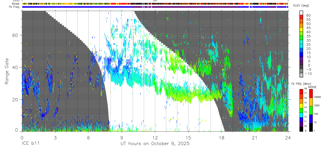Select the green TX FRQ segment between 13 and 14
Screen dimensions: 324x149
(x=301, y=110)
